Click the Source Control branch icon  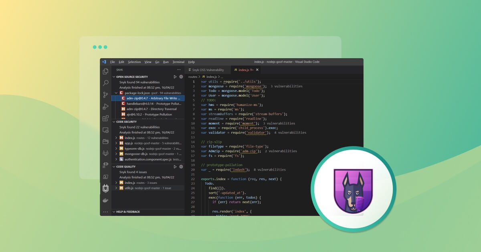[x=105, y=95]
